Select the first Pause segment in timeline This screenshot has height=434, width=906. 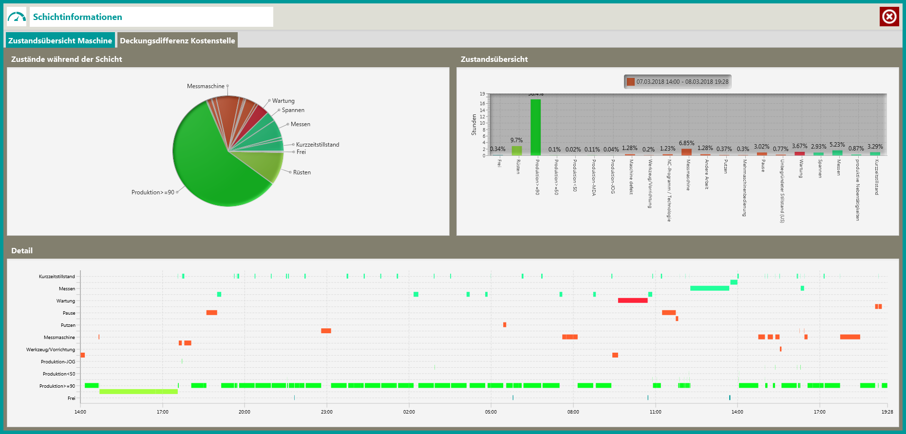tap(211, 313)
